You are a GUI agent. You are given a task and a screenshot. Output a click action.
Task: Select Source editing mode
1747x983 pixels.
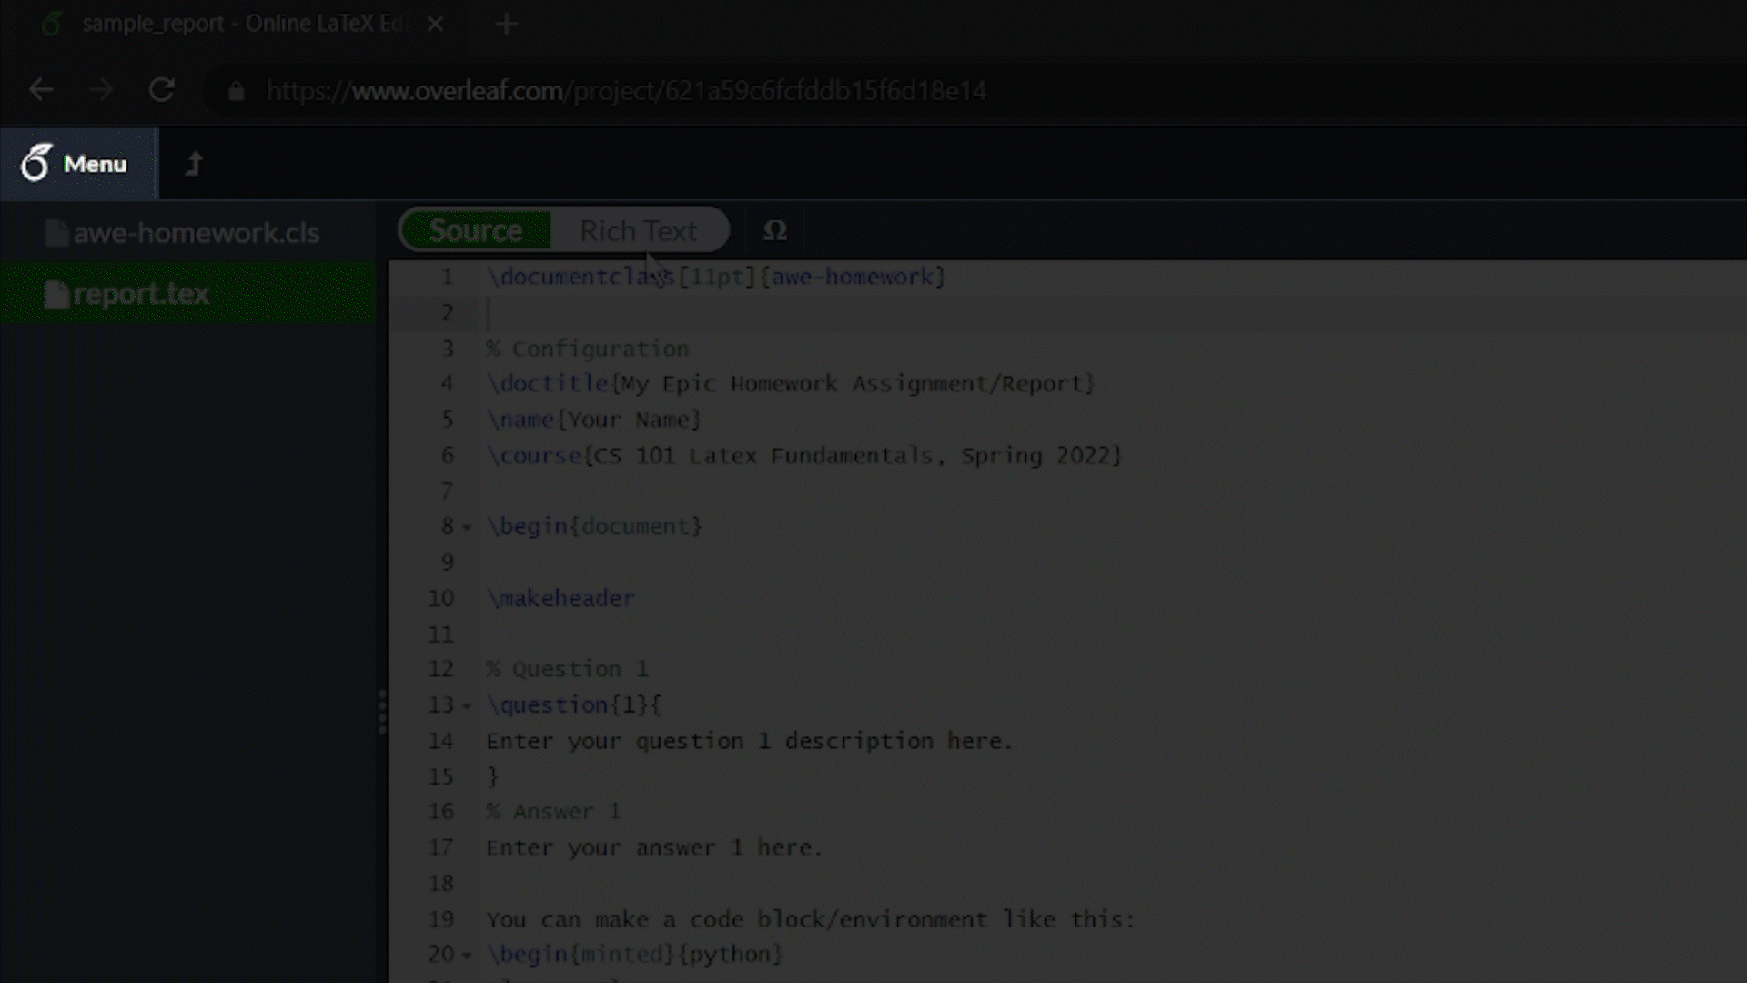(x=475, y=229)
